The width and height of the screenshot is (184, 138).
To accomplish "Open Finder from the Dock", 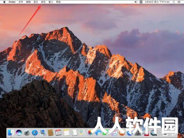I will pyautogui.click(x=11, y=132).
